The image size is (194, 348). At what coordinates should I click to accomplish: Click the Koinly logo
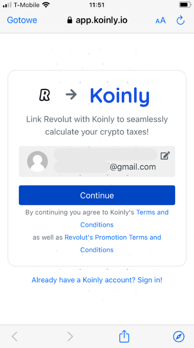tap(120, 97)
